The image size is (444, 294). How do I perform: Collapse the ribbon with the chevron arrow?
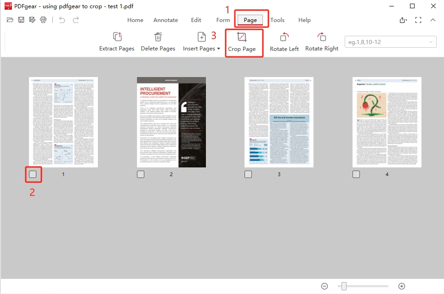[x=433, y=20]
